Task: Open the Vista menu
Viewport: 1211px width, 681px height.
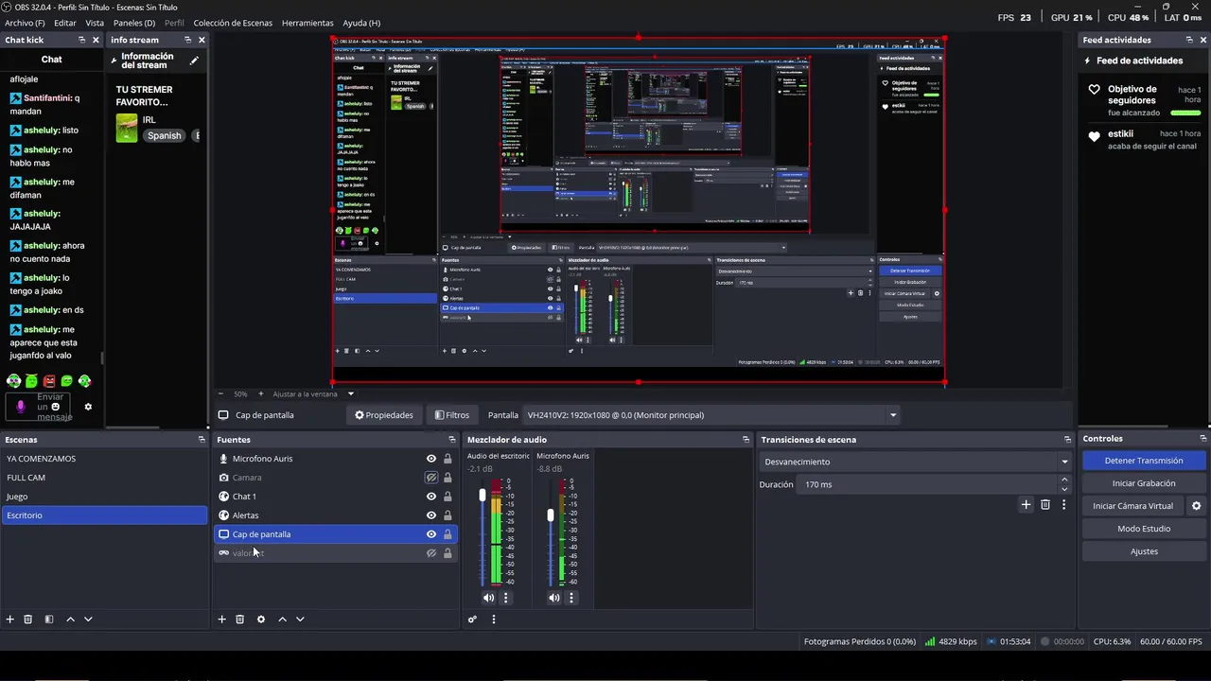Action: (95, 23)
